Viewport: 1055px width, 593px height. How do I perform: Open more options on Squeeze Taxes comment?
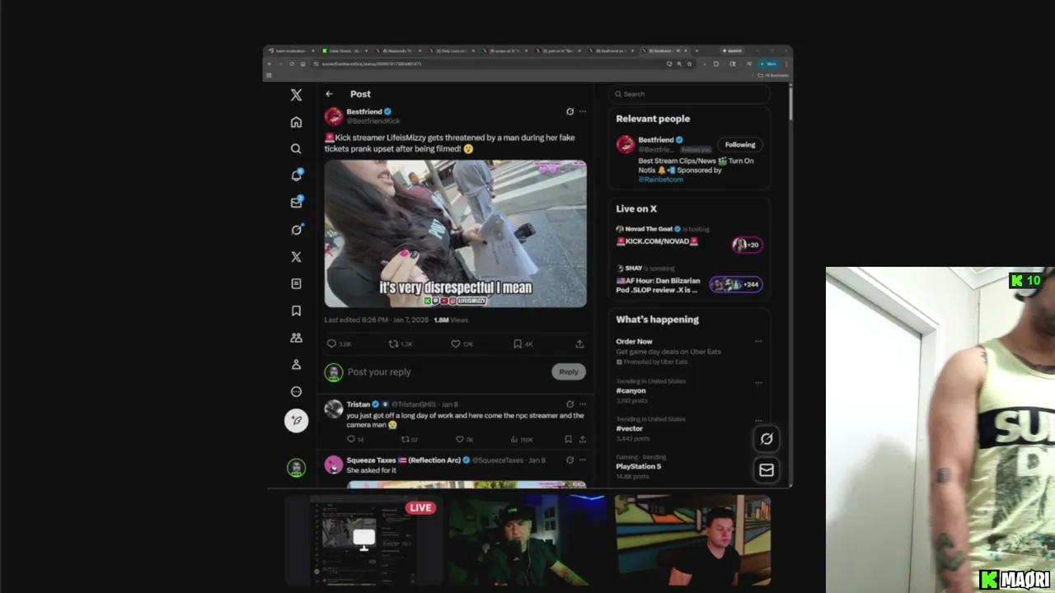(583, 460)
